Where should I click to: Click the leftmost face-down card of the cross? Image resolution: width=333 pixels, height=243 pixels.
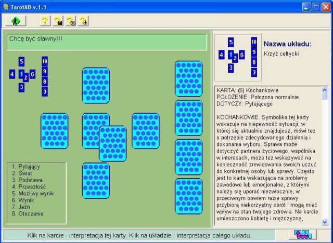[x=54, y=131]
